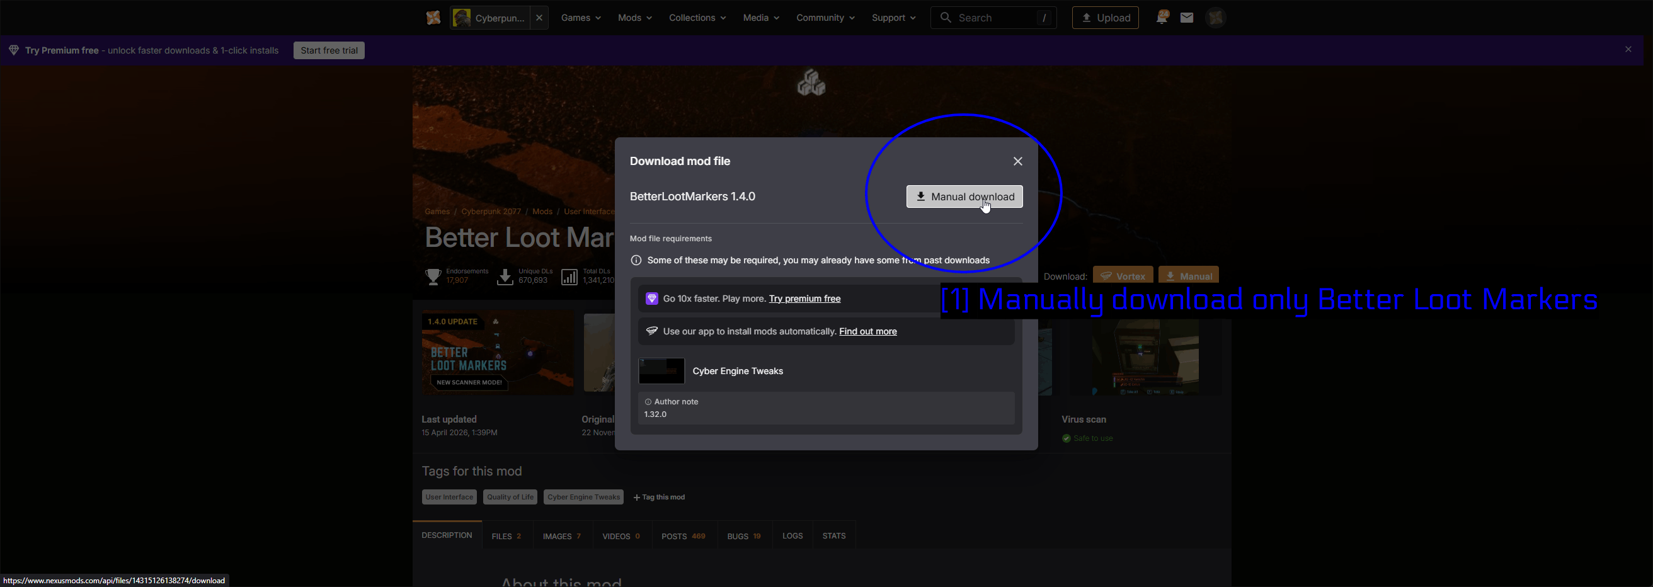Click the premium diamond icon in the banner
This screenshot has height=587, width=1653.
13,50
